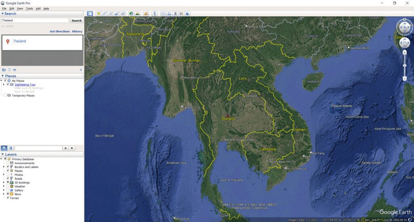
Task: Select the Add Polygon tool
Action: pos(105,13)
